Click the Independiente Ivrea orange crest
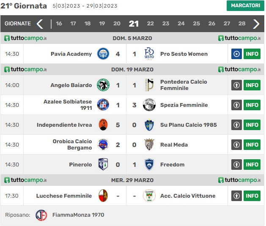This screenshot has height=226, width=266. 103,125
